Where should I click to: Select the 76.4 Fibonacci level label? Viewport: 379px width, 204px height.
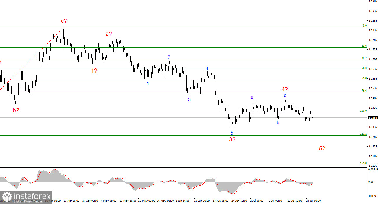(364, 91)
